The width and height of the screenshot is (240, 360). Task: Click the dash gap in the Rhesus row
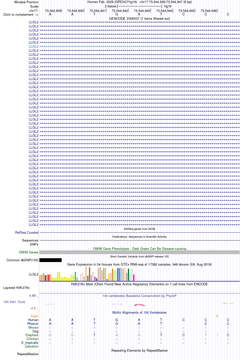tap(183, 324)
